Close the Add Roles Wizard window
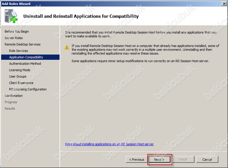Viewport: 228px width, 168px height. coord(224,3)
